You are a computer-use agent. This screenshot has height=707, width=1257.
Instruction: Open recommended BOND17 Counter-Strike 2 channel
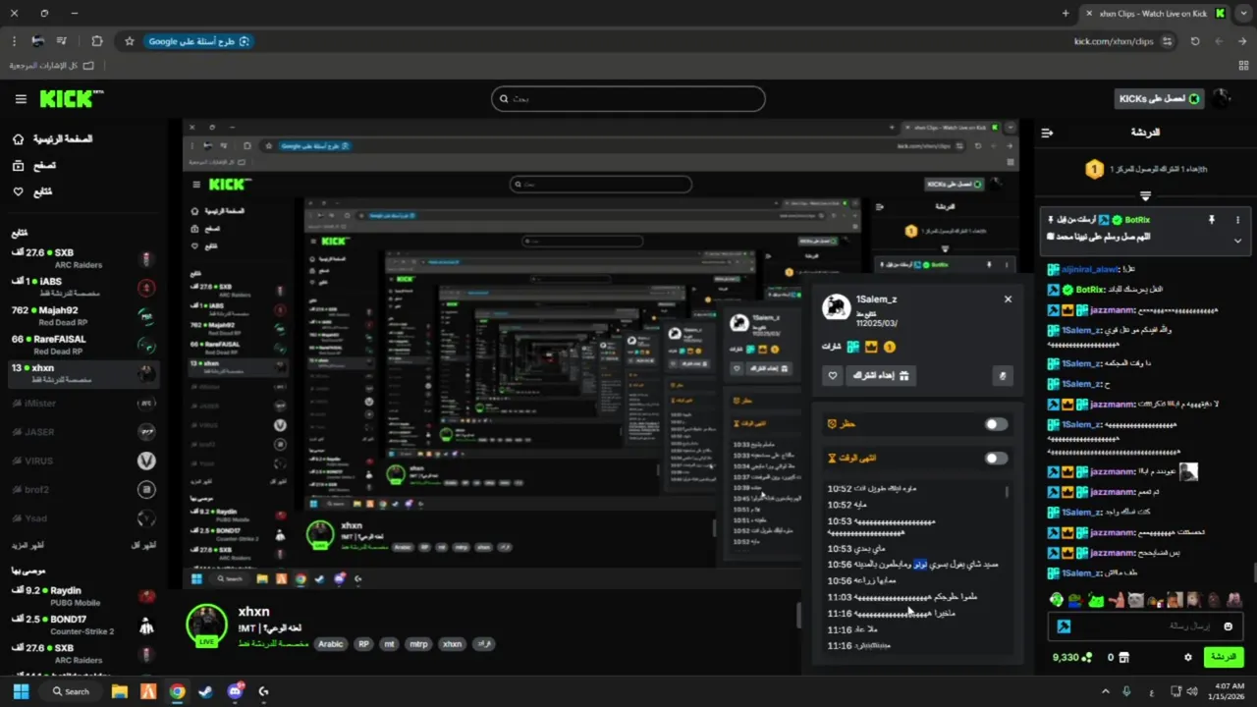click(82, 625)
